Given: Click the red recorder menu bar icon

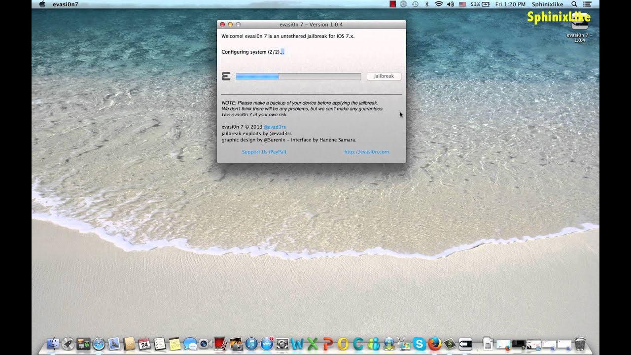Looking at the screenshot, I should (x=392, y=4).
